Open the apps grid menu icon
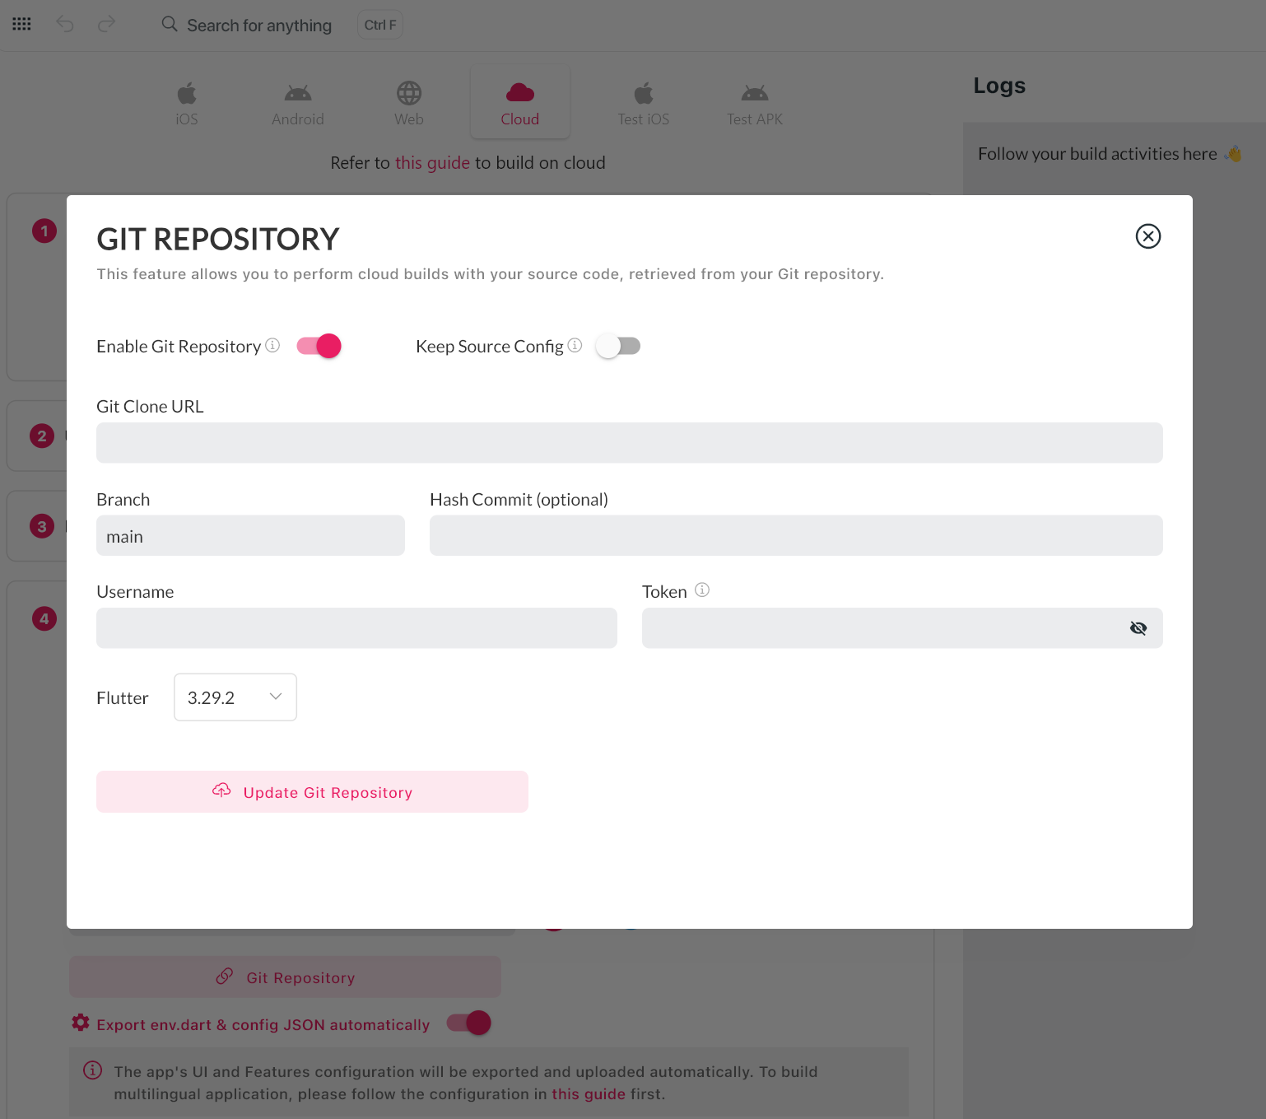 pyautogui.click(x=22, y=25)
